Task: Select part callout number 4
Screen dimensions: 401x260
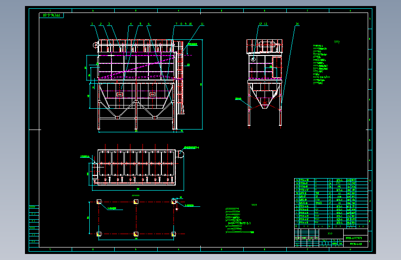Action: 131,24
